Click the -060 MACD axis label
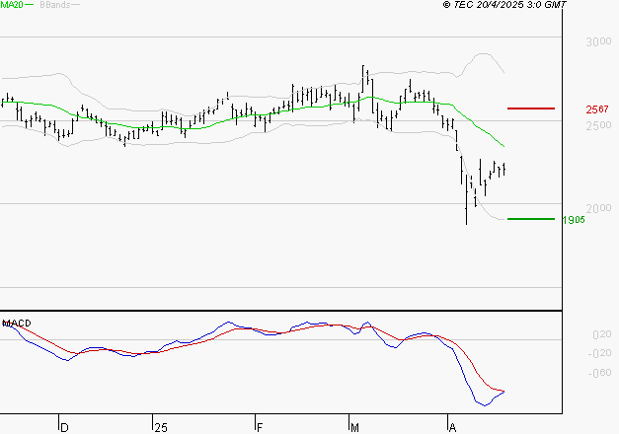Screen dimensions: 619x434 coord(599,373)
